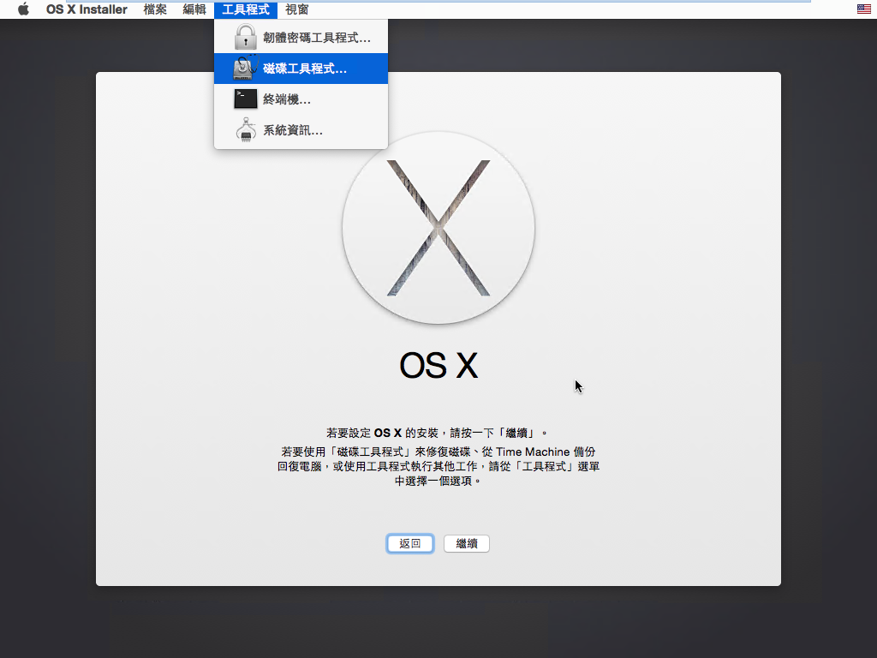
Task: Open the 編輯 menu
Action: tap(194, 9)
